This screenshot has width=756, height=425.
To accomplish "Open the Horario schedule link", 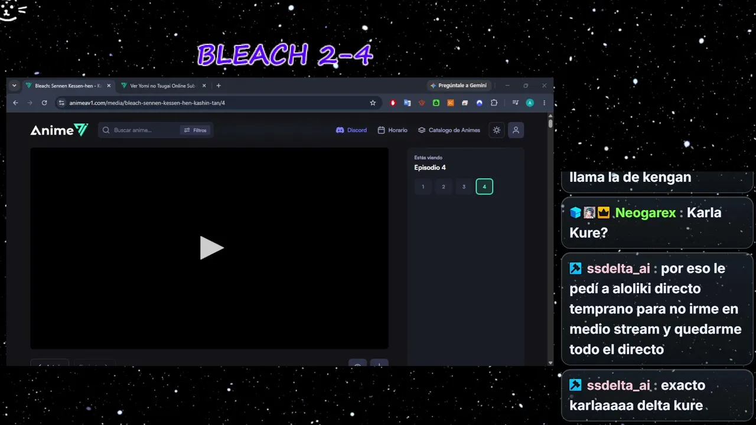I will coord(393,130).
